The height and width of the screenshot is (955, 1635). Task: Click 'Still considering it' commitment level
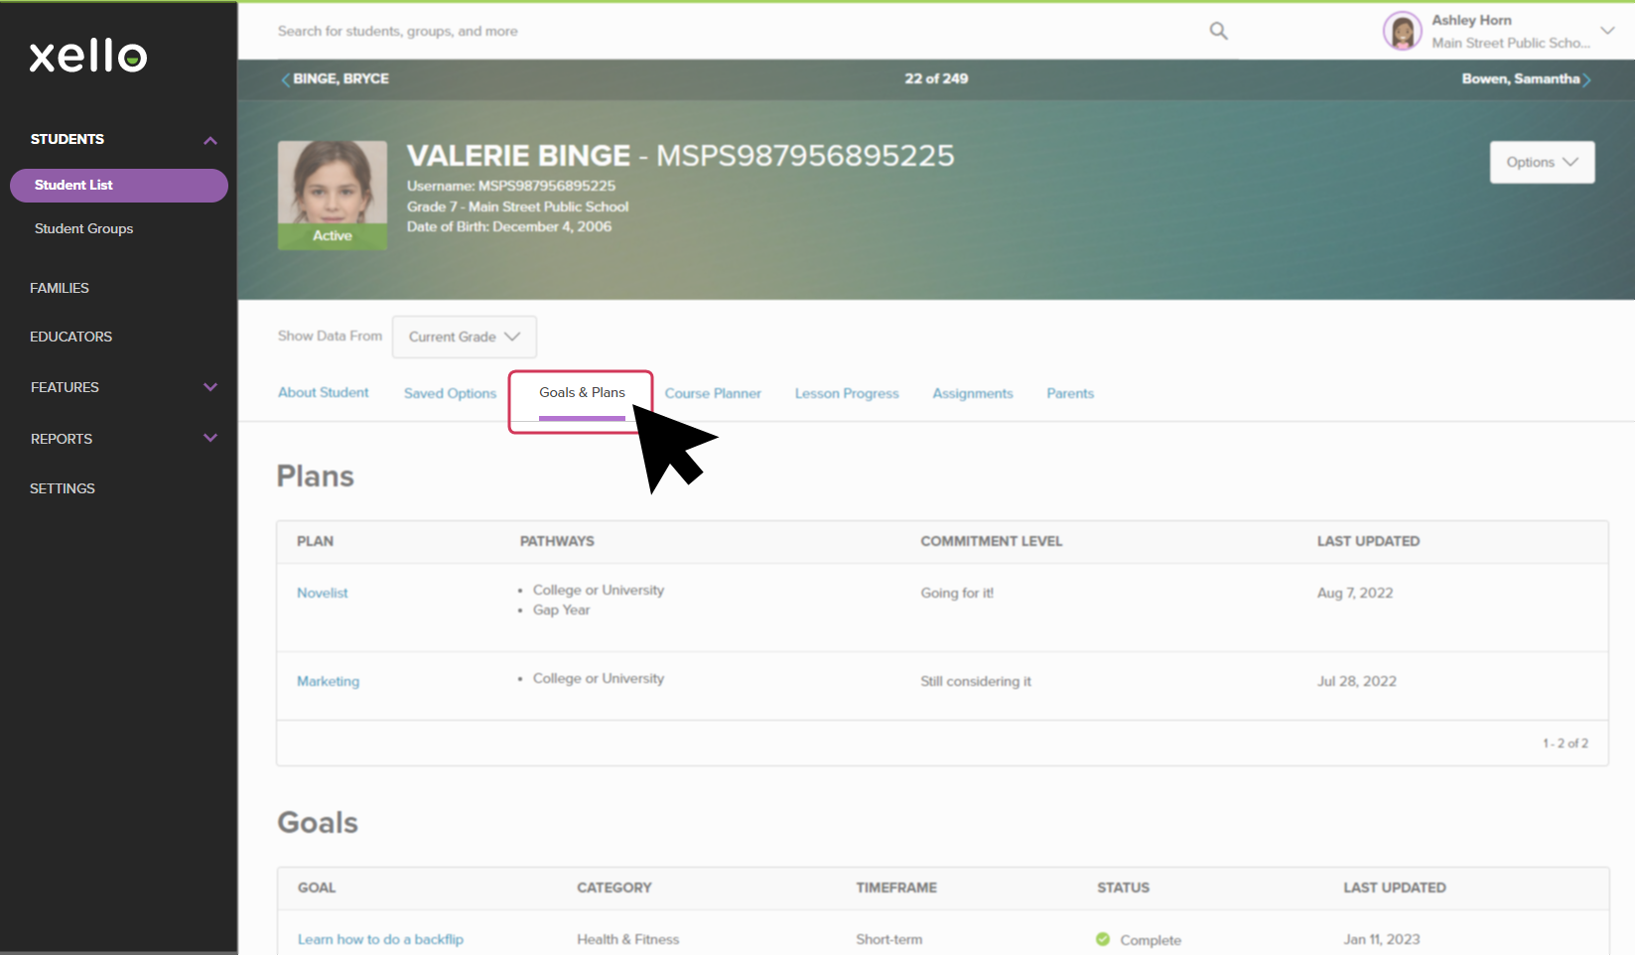976,681
